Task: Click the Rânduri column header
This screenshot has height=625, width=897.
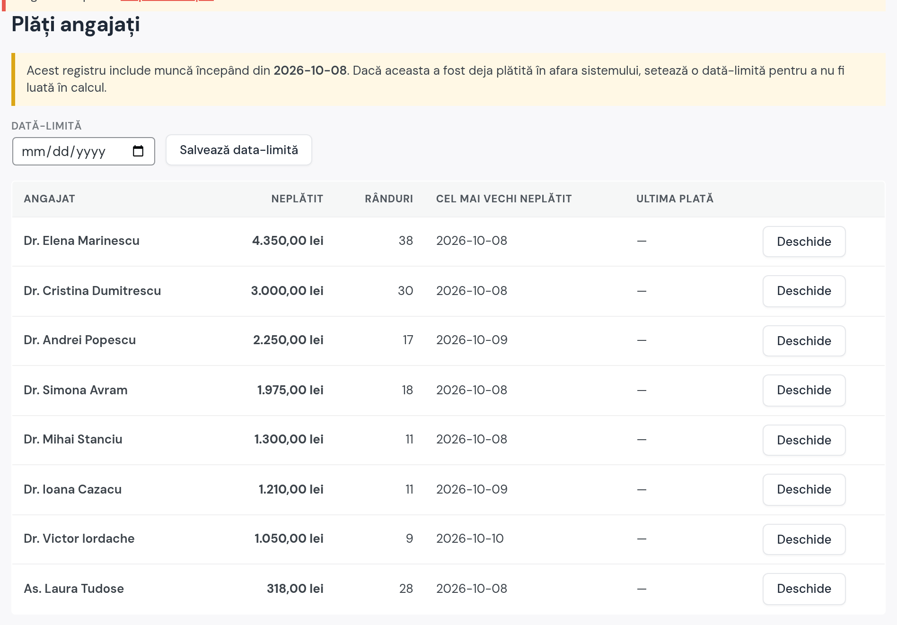Action: (389, 199)
